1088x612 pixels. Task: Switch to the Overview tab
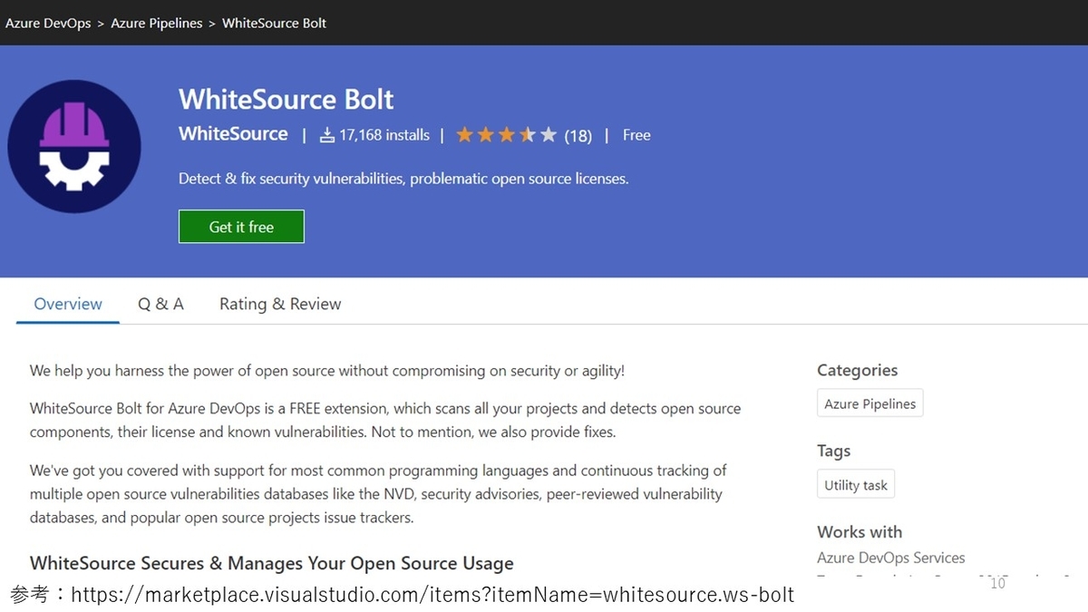[68, 304]
